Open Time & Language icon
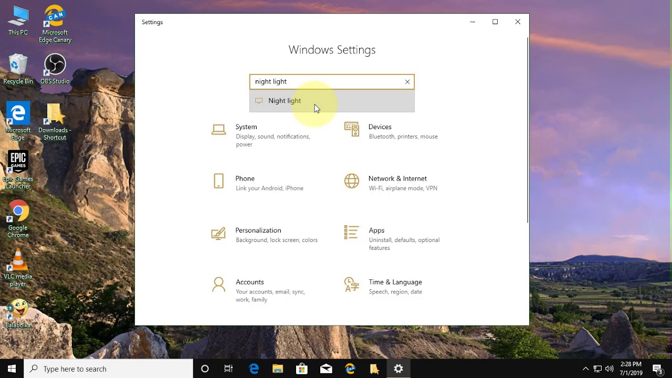The height and width of the screenshot is (378, 672). pyautogui.click(x=352, y=285)
